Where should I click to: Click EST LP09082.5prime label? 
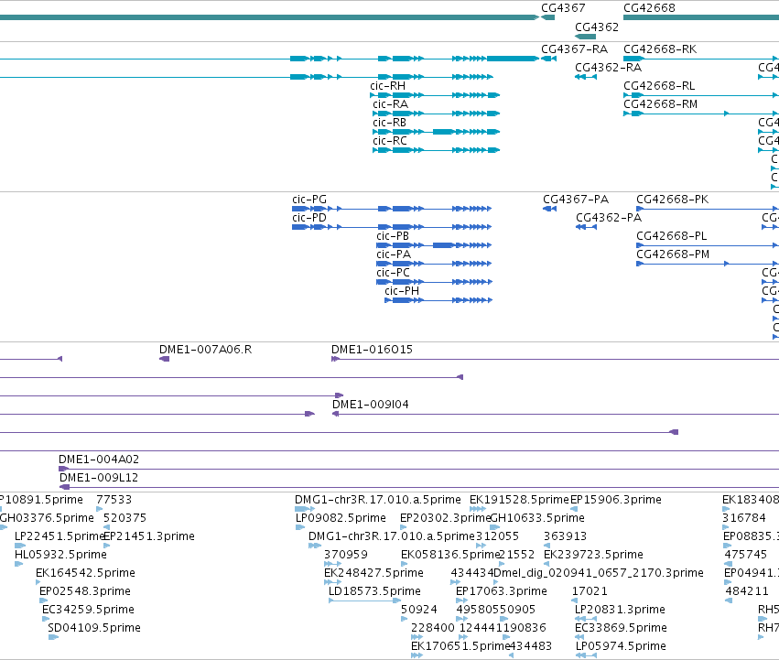pos(341,518)
